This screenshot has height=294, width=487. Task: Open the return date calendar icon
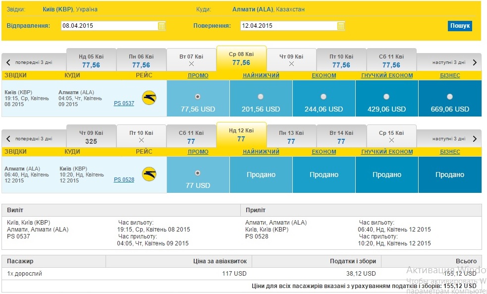(341, 26)
